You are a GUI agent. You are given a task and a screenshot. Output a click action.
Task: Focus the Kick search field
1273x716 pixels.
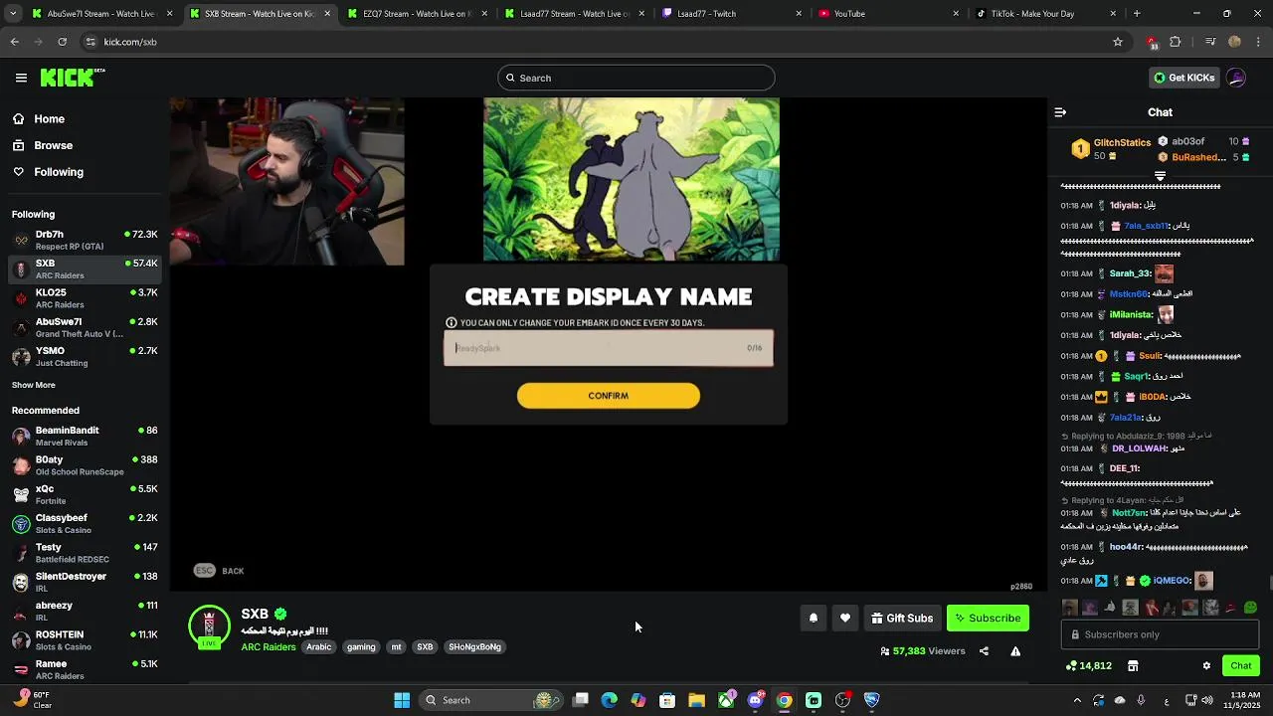(636, 78)
